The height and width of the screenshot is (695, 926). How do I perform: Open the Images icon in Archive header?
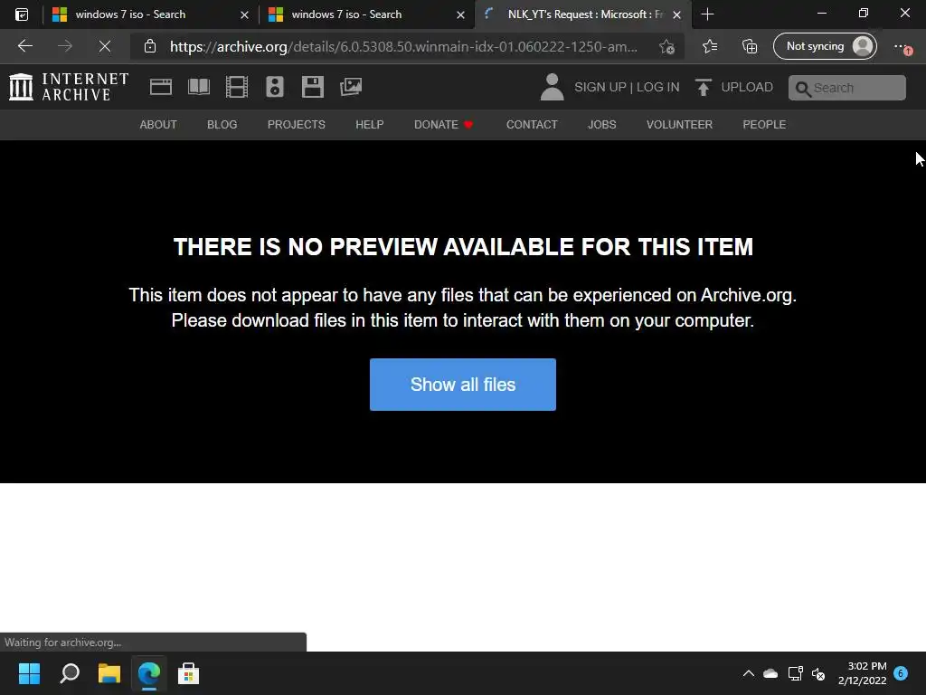tap(351, 87)
